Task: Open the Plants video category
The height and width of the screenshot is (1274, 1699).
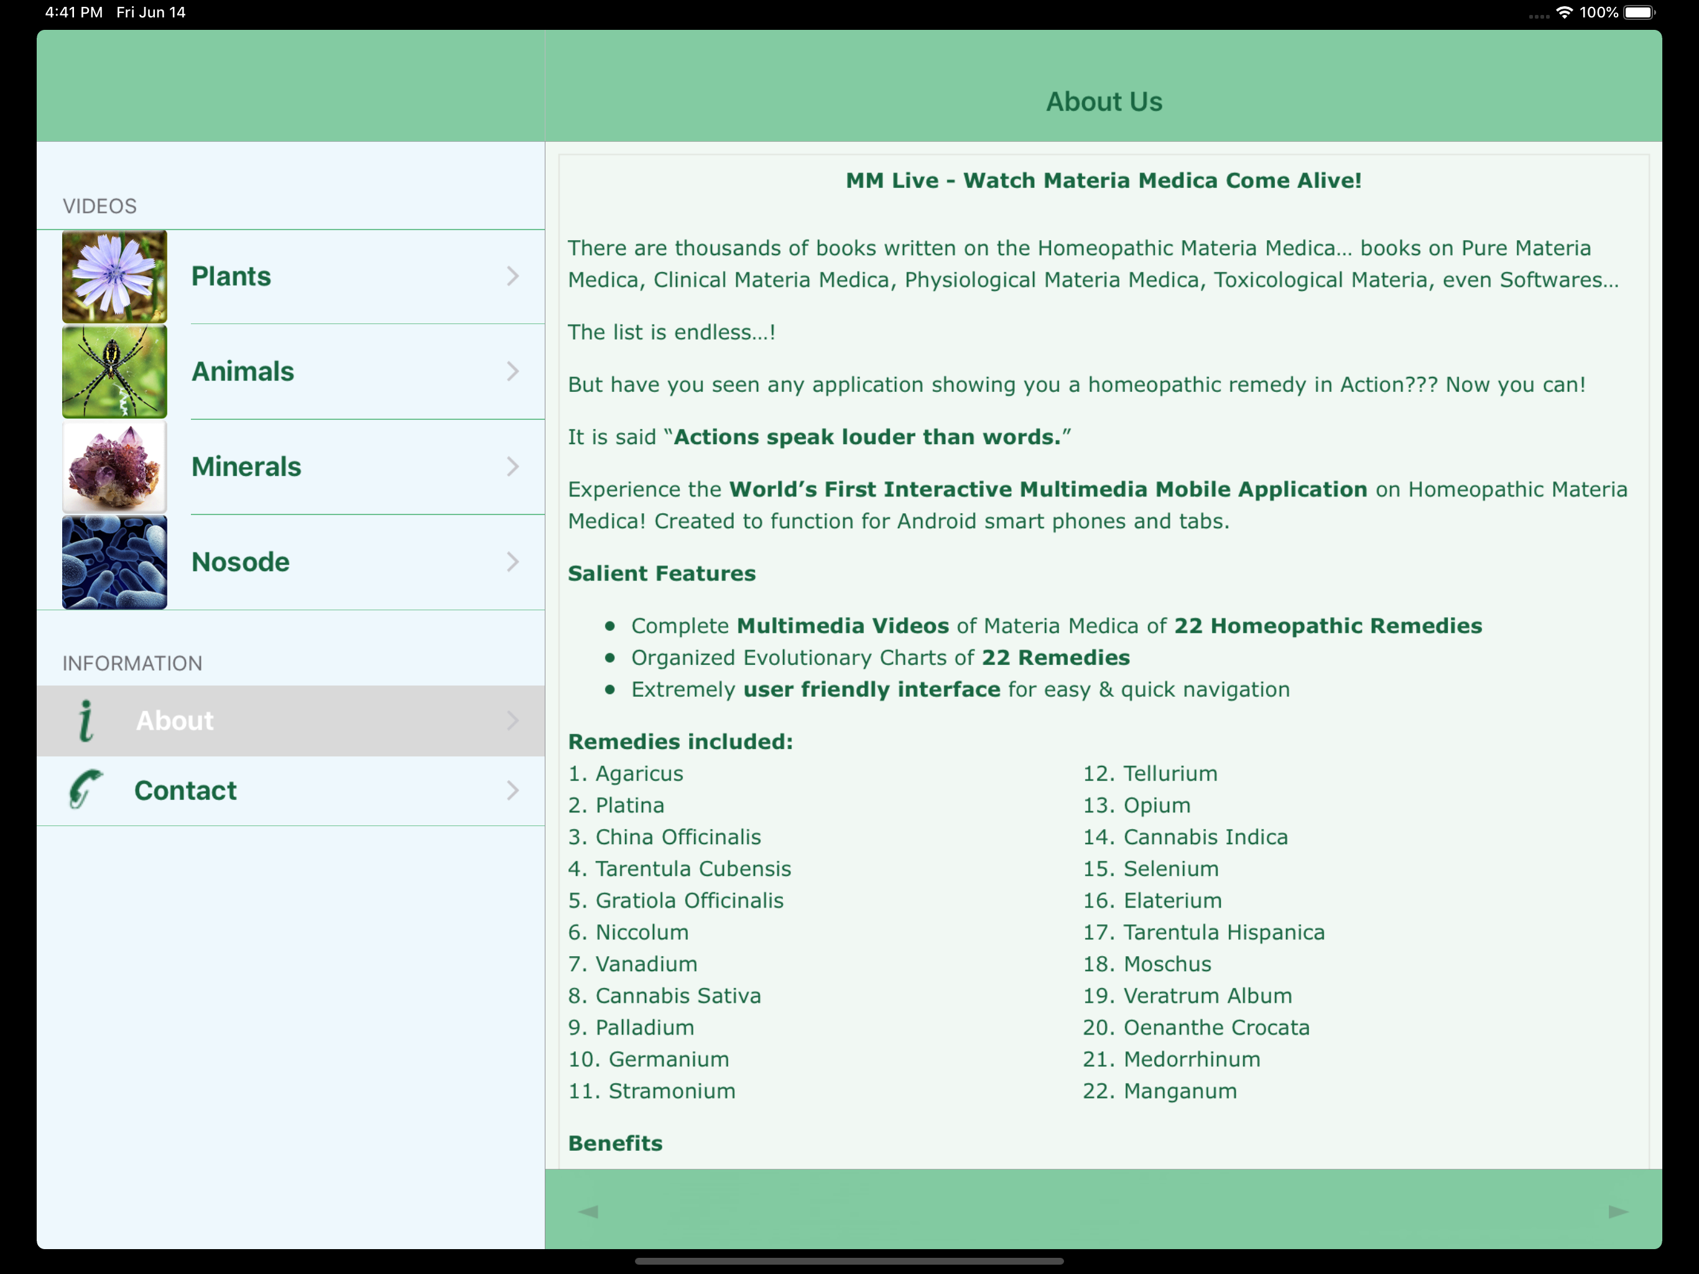Action: [290, 277]
